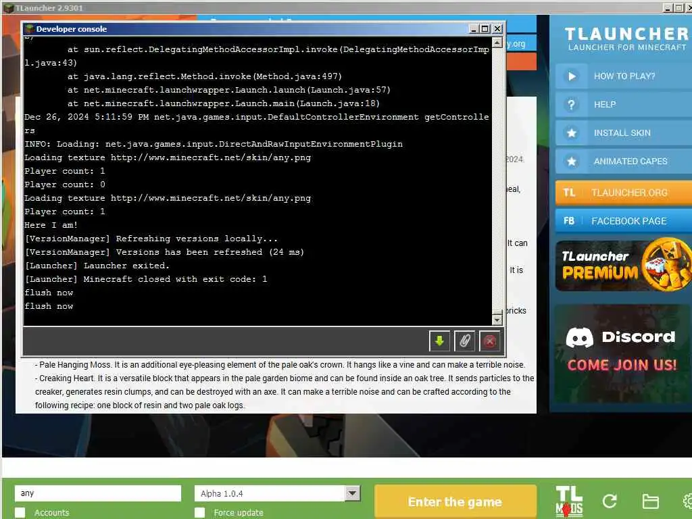692x519 pixels.
Task: Open INSTALL SKIN sidebar button
Action: 623,133
